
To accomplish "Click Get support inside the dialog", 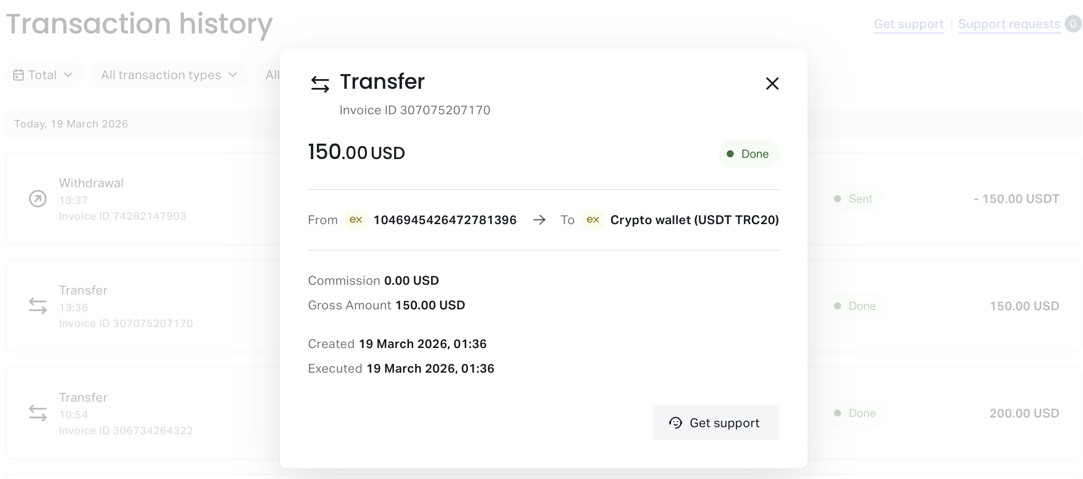I will [716, 423].
